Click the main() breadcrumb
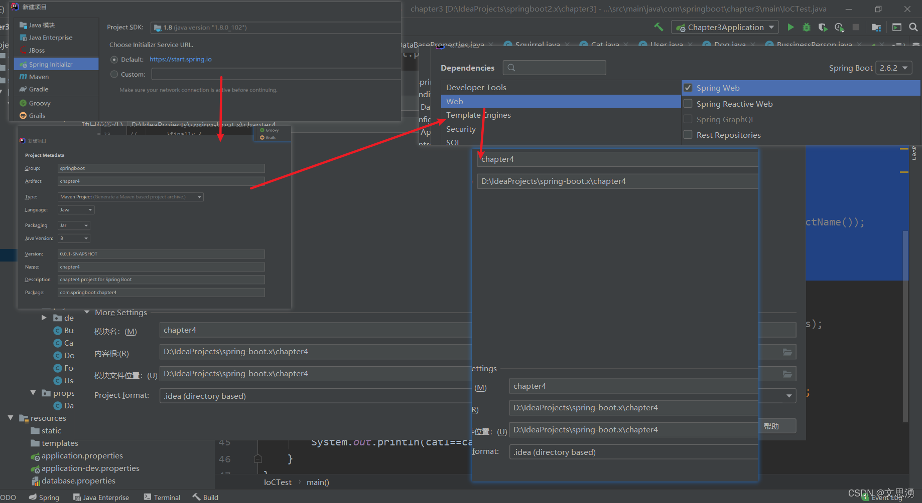Image resolution: width=922 pixels, height=503 pixels. tap(318, 482)
